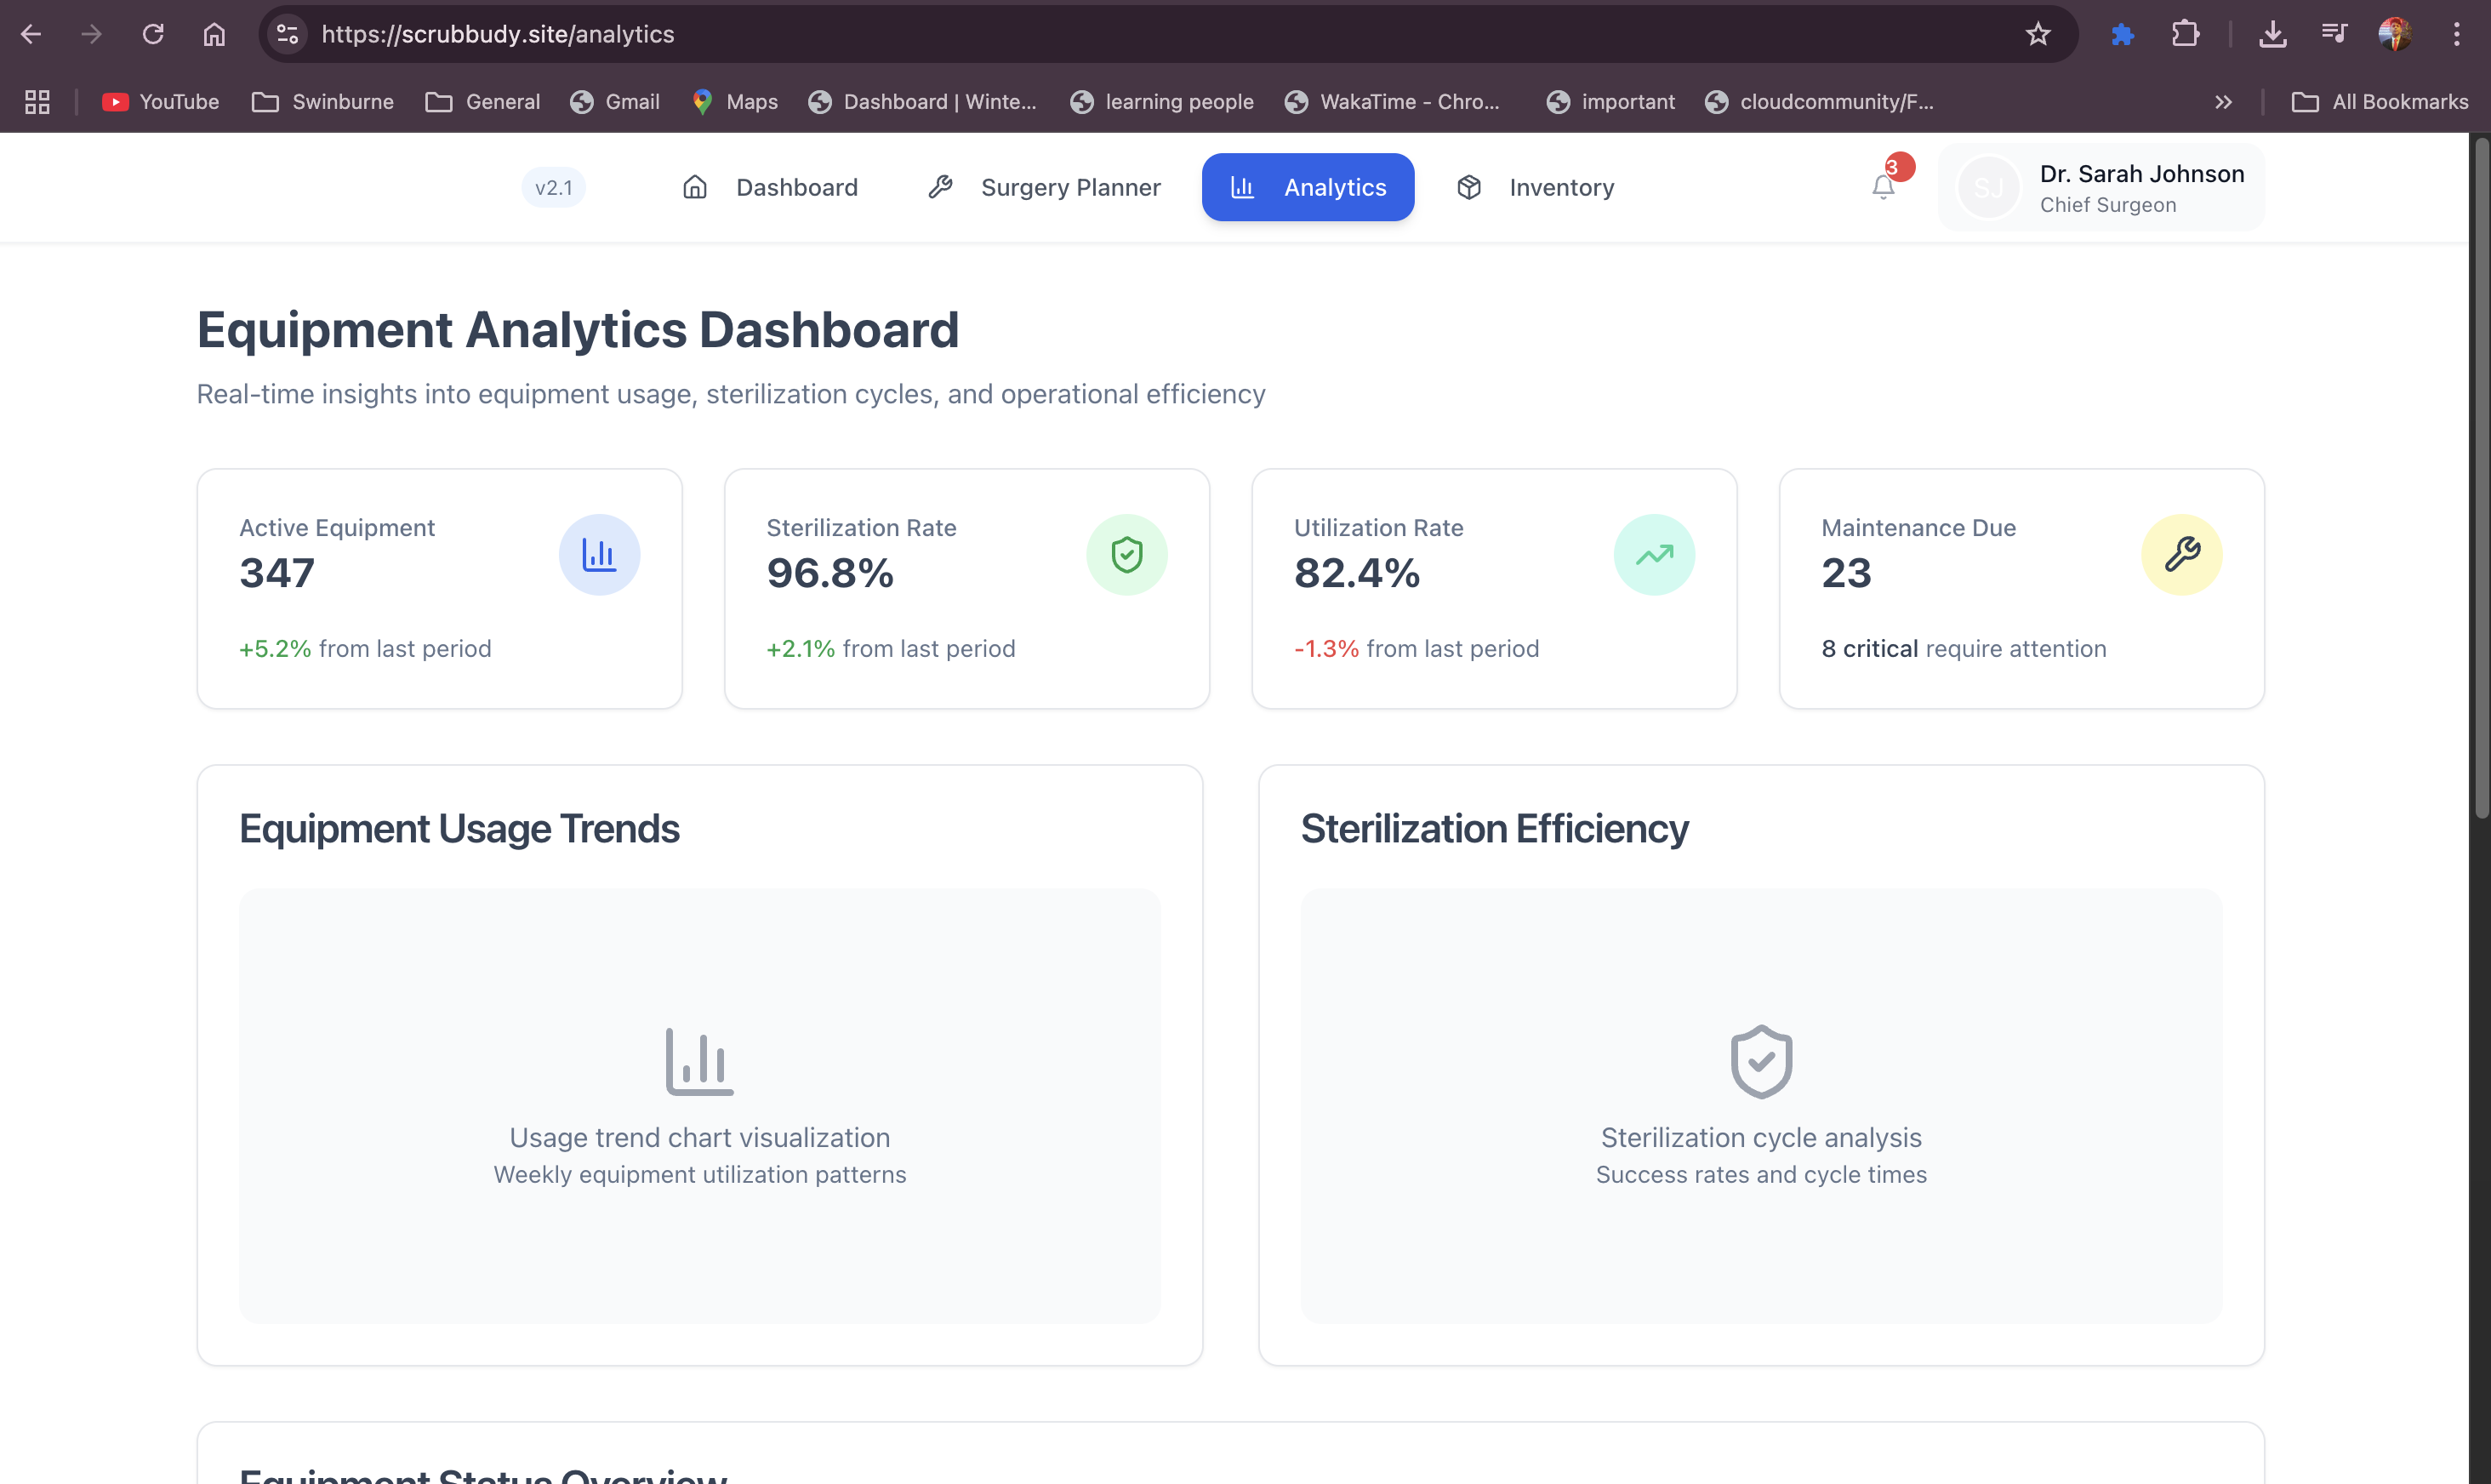The image size is (2491, 1484).
Task: Open Dr. Sarah Johnson profile menu
Action: click(x=2101, y=187)
